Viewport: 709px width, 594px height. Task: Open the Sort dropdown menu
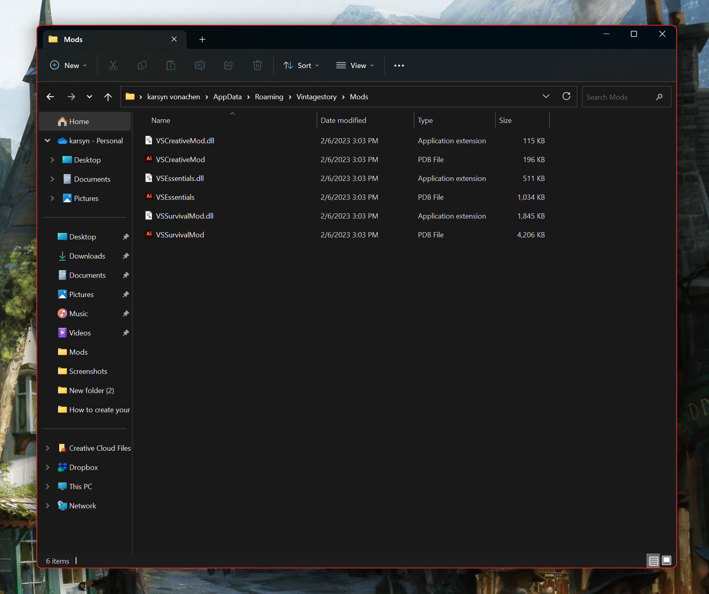tap(301, 65)
